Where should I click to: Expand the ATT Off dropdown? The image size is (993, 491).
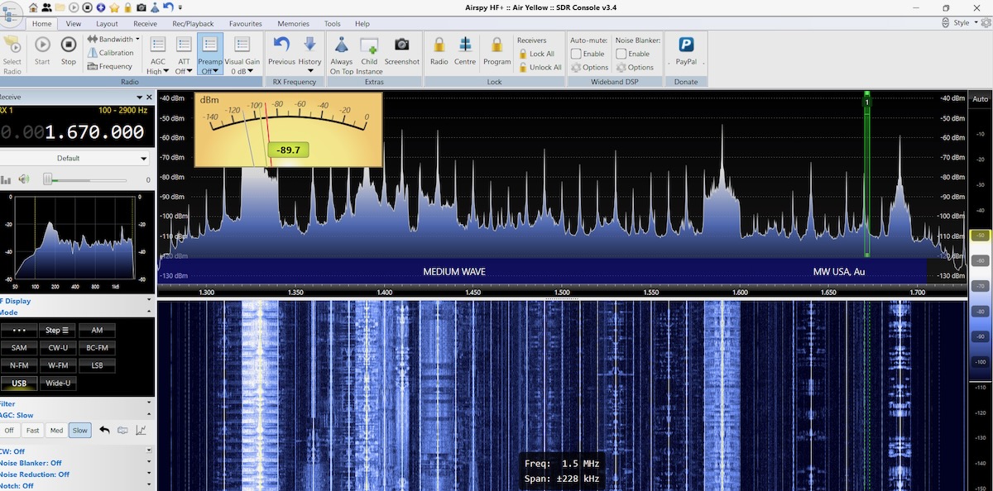tap(184, 71)
